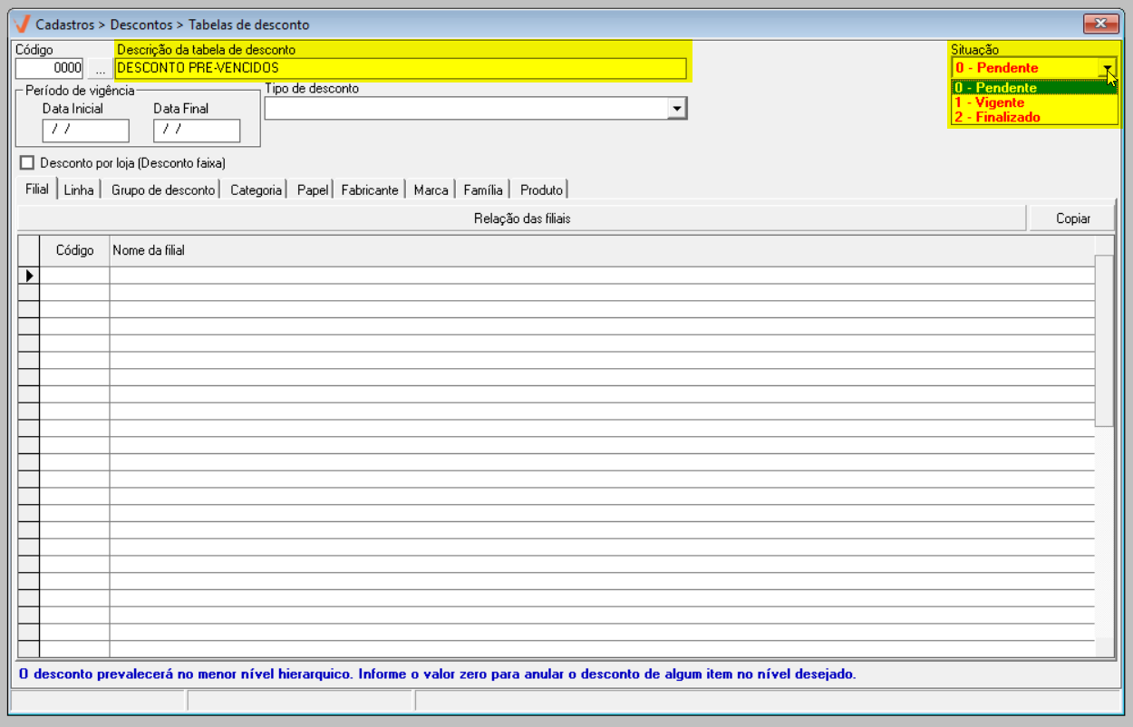Screen dimensions: 1133x727
Task: Open the code lookup ellipsis button
Action: click(100, 69)
